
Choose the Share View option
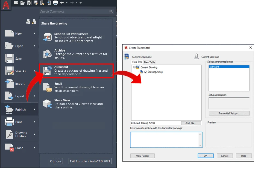coord(76,104)
